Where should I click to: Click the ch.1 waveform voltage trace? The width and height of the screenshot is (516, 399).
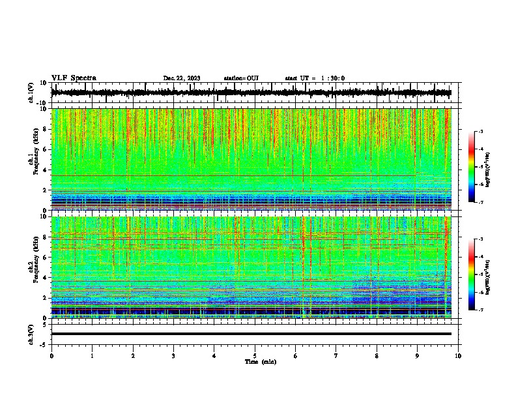251,93
